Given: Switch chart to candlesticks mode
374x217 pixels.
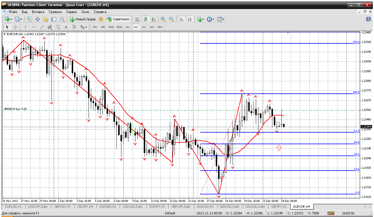Looking at the screenshot, I should point(145,19).
